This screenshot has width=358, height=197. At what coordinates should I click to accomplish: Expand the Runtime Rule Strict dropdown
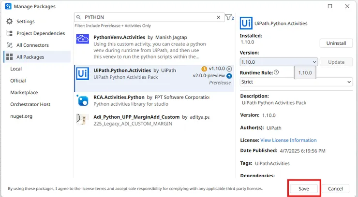click(296, 82)
